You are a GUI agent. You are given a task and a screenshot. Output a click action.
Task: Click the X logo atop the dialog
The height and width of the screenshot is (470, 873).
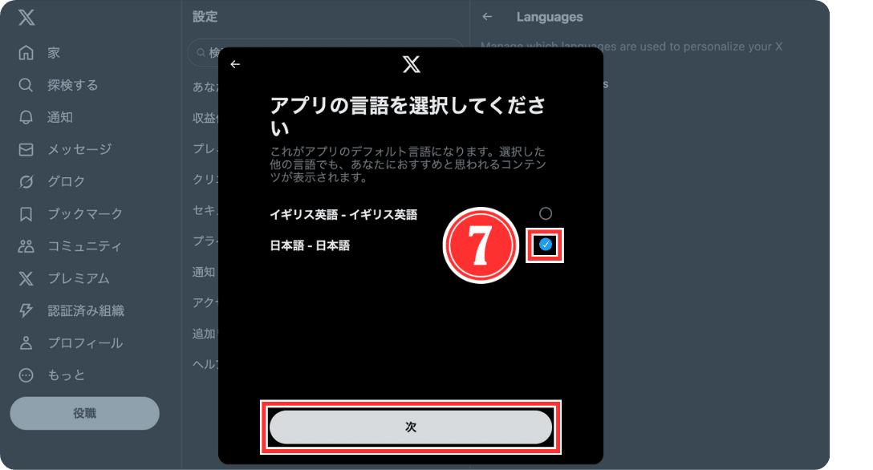click(x=411, y=64)
